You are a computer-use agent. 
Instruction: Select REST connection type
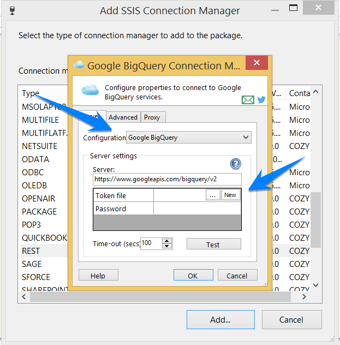pyautogui.click(x=31, y=251)
